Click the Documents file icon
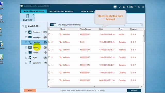Screen dimensions: 165x93 (x=30, y=63)
